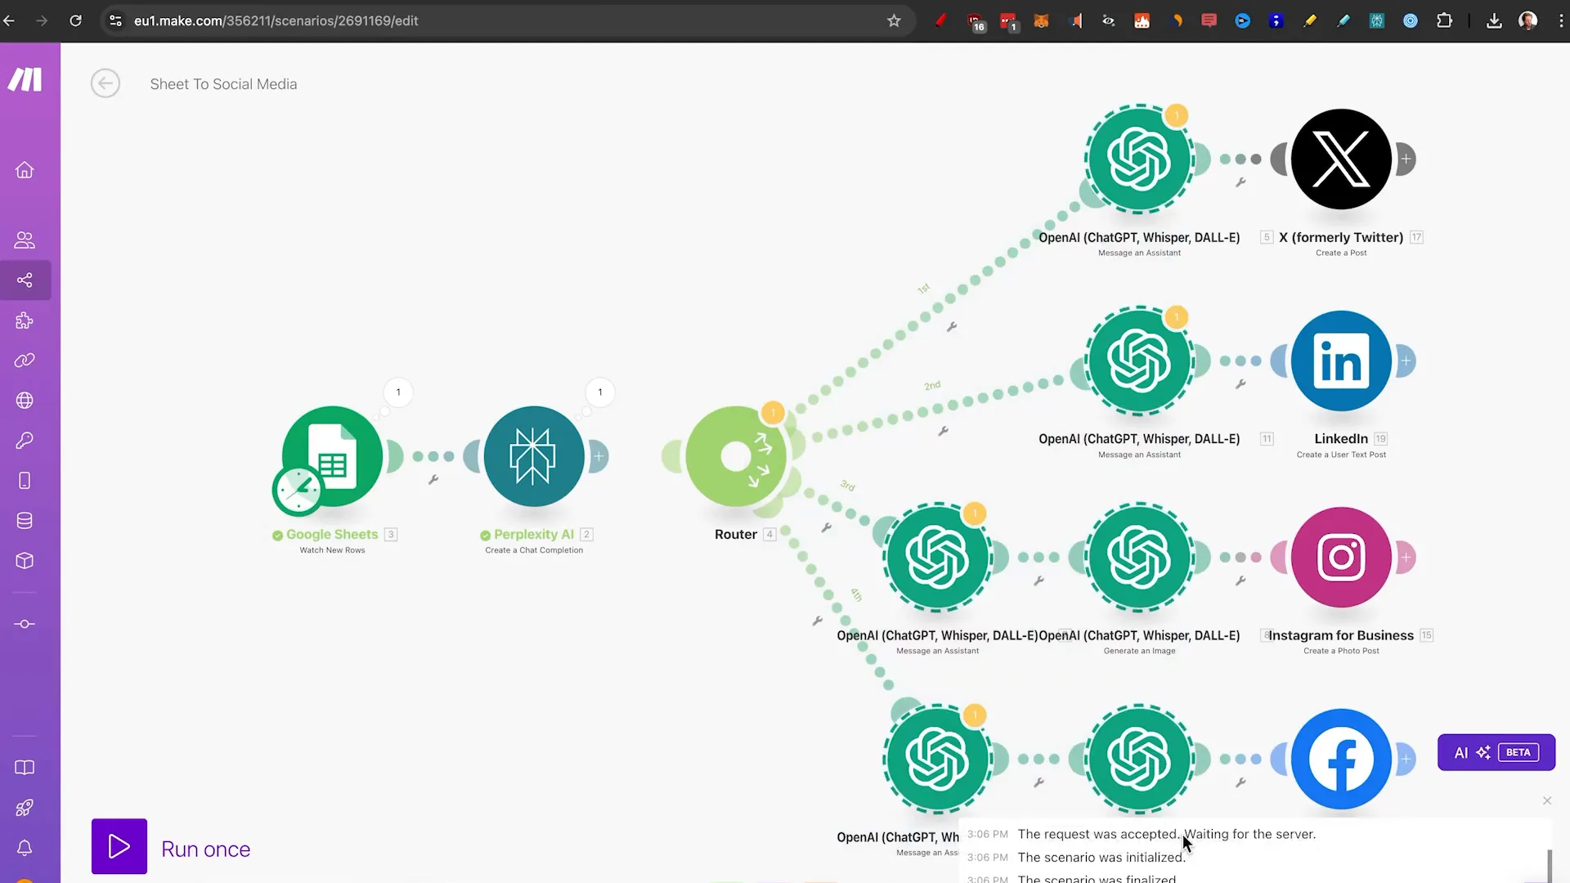Open the flow control icon in sidebar
The width and height of the screenshot is (1570, 883).
click(25, 624)
